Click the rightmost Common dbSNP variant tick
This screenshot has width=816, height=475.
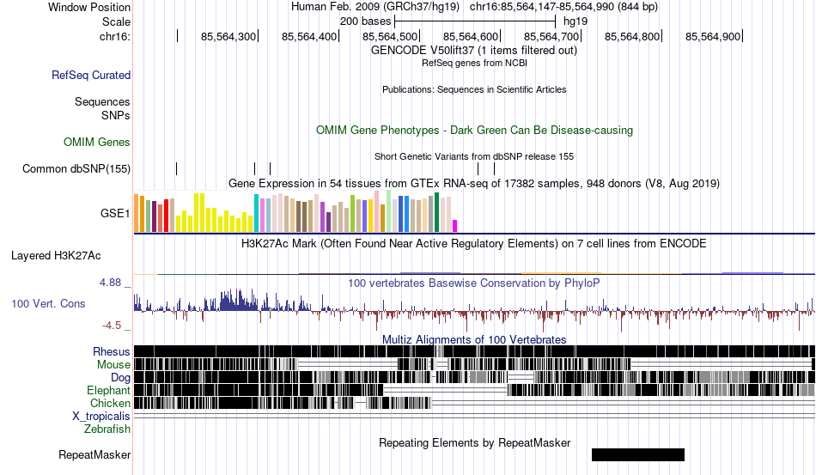pos(495,168)
